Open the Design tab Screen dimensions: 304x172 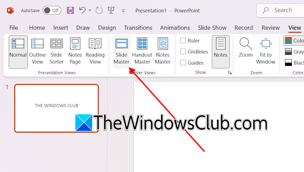pyautogui.click(x=107, y=28)
